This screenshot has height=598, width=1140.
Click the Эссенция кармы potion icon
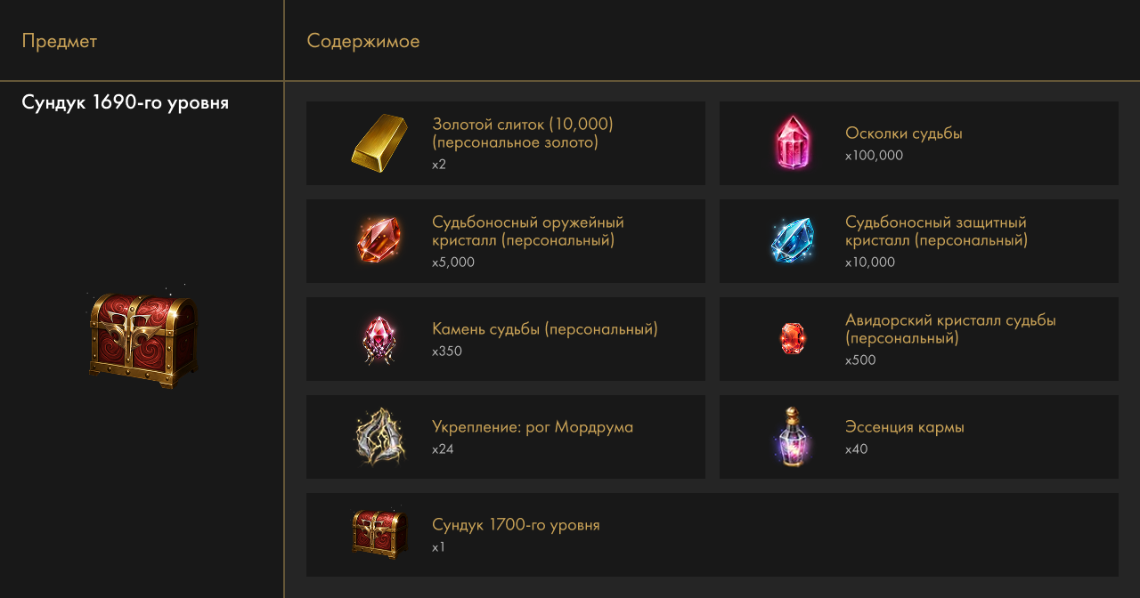pyautogui.click(x=793, y=436)
